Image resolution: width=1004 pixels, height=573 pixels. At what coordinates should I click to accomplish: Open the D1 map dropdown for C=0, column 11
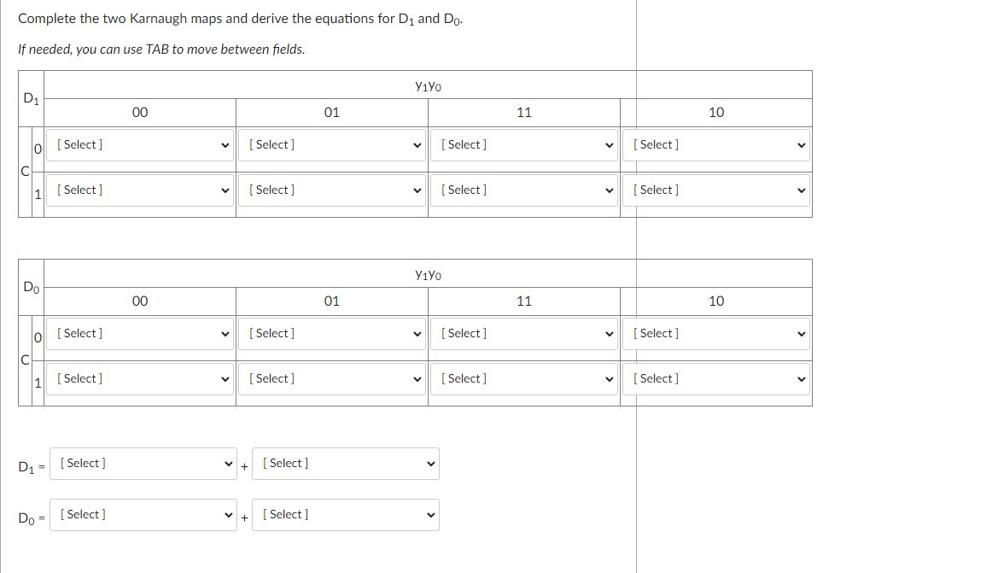523,144
